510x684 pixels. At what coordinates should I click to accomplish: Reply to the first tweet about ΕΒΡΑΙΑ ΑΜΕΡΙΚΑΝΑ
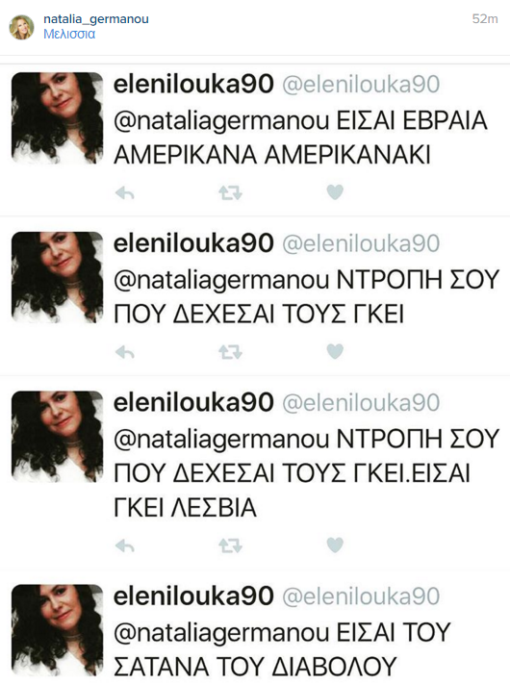click(x=125, y=192)
